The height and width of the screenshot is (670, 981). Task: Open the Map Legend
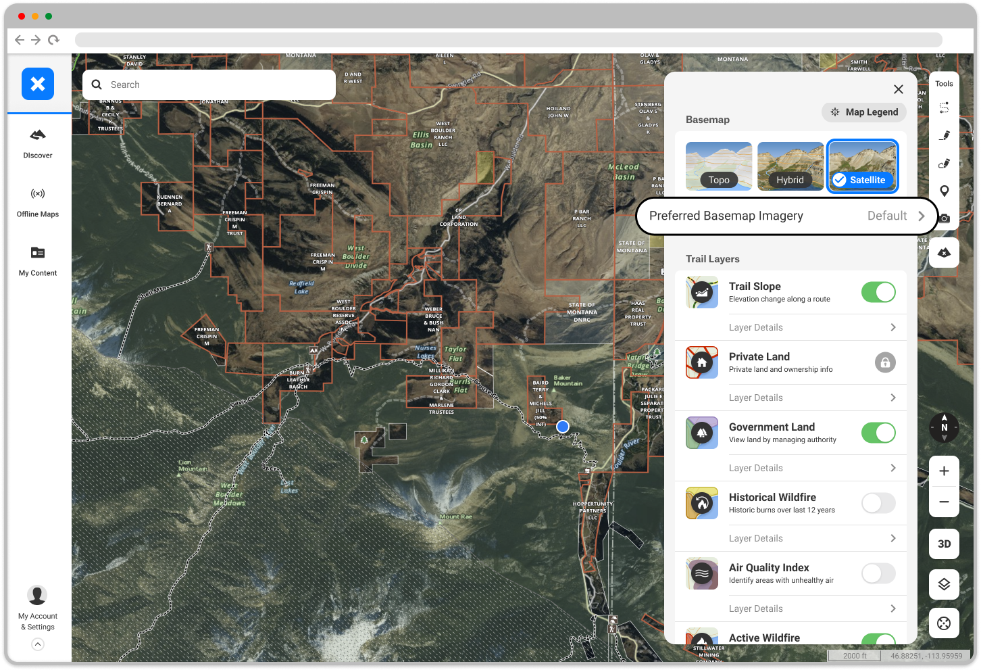864,112
